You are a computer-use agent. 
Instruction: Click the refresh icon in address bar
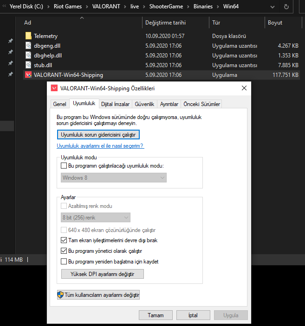click(286, 7)
